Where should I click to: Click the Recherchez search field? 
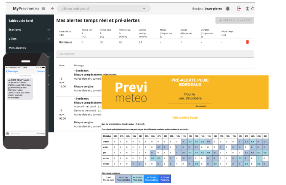tap(155, 54)
